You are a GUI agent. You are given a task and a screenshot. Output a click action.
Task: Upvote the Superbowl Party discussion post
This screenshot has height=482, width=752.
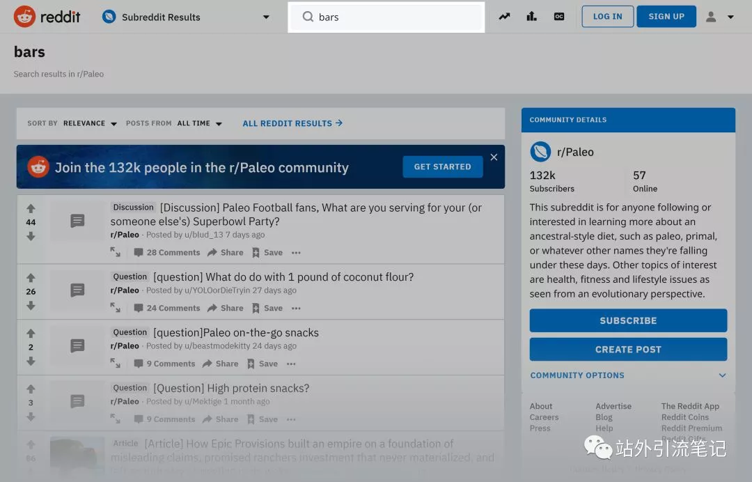(31, 208)
